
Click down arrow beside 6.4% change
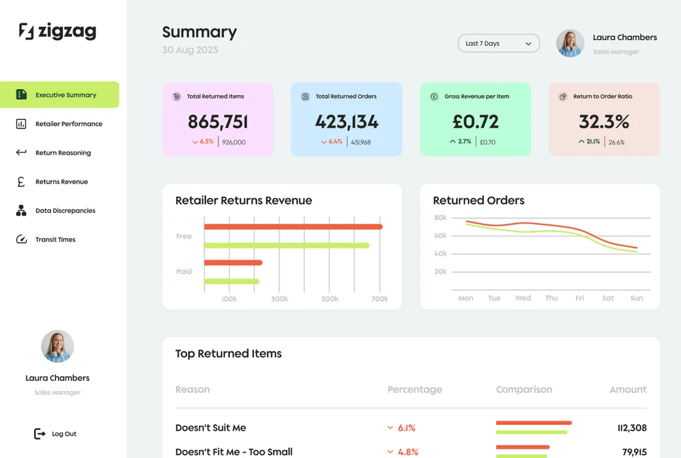point(324,142)
